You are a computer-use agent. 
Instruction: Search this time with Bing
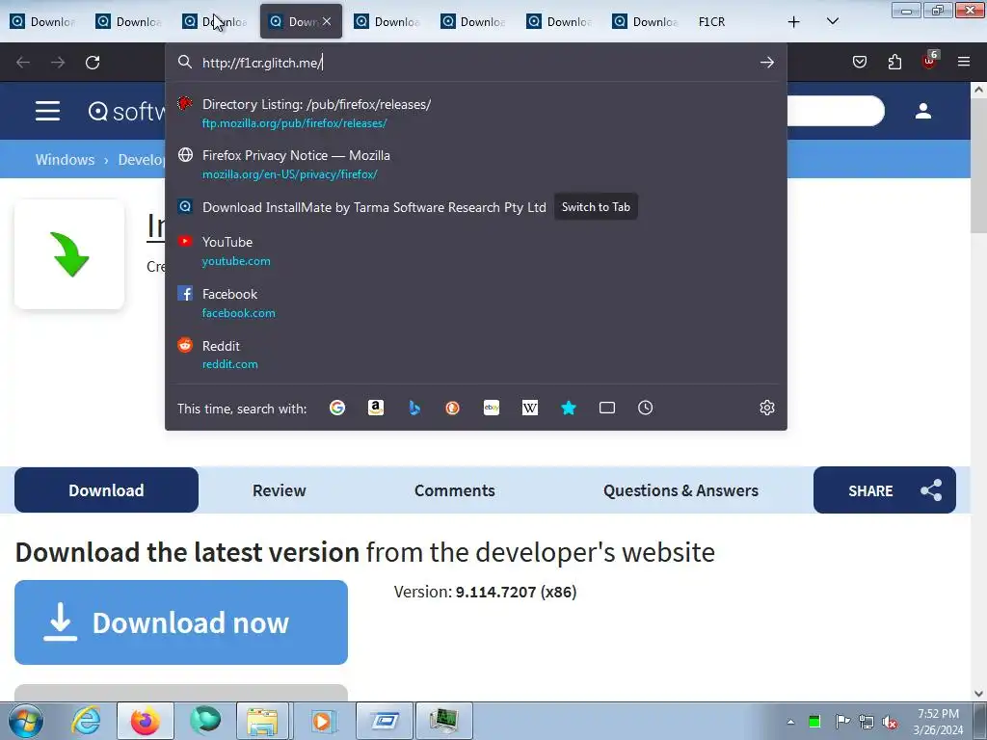point(414,408)
